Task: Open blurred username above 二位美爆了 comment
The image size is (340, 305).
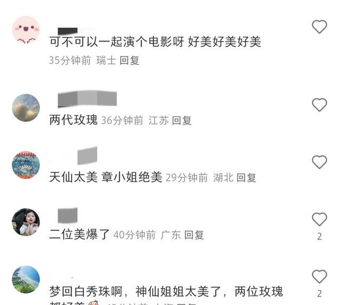Action: tap(68, 215)
